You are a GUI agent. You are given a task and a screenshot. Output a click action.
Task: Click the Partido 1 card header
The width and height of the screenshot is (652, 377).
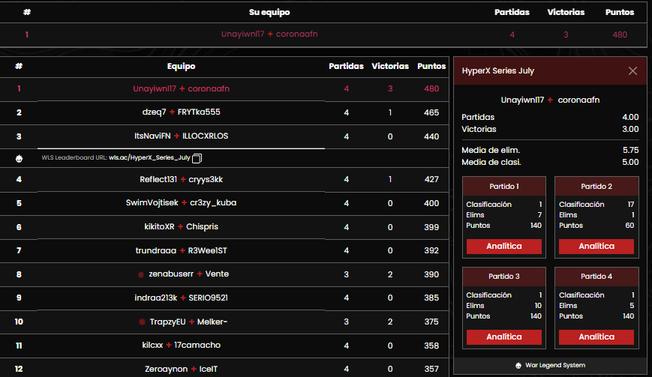pyautogui.click(x=504, y=187)
